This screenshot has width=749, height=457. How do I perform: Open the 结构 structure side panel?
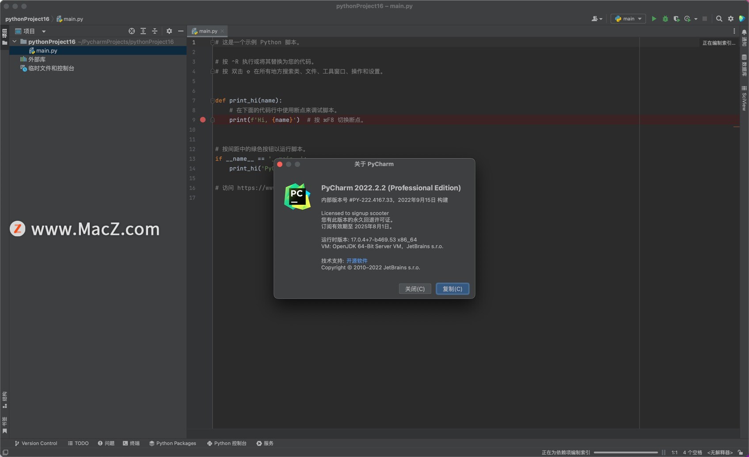tap(4, 400)
